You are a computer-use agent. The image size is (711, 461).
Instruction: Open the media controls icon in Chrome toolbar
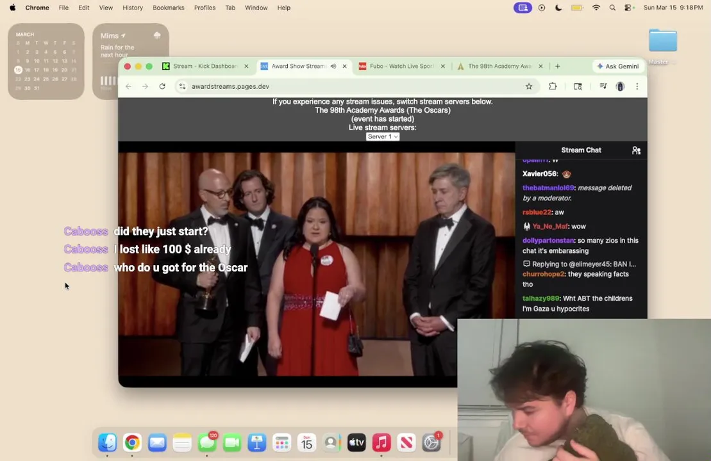[x=603, y=86]
